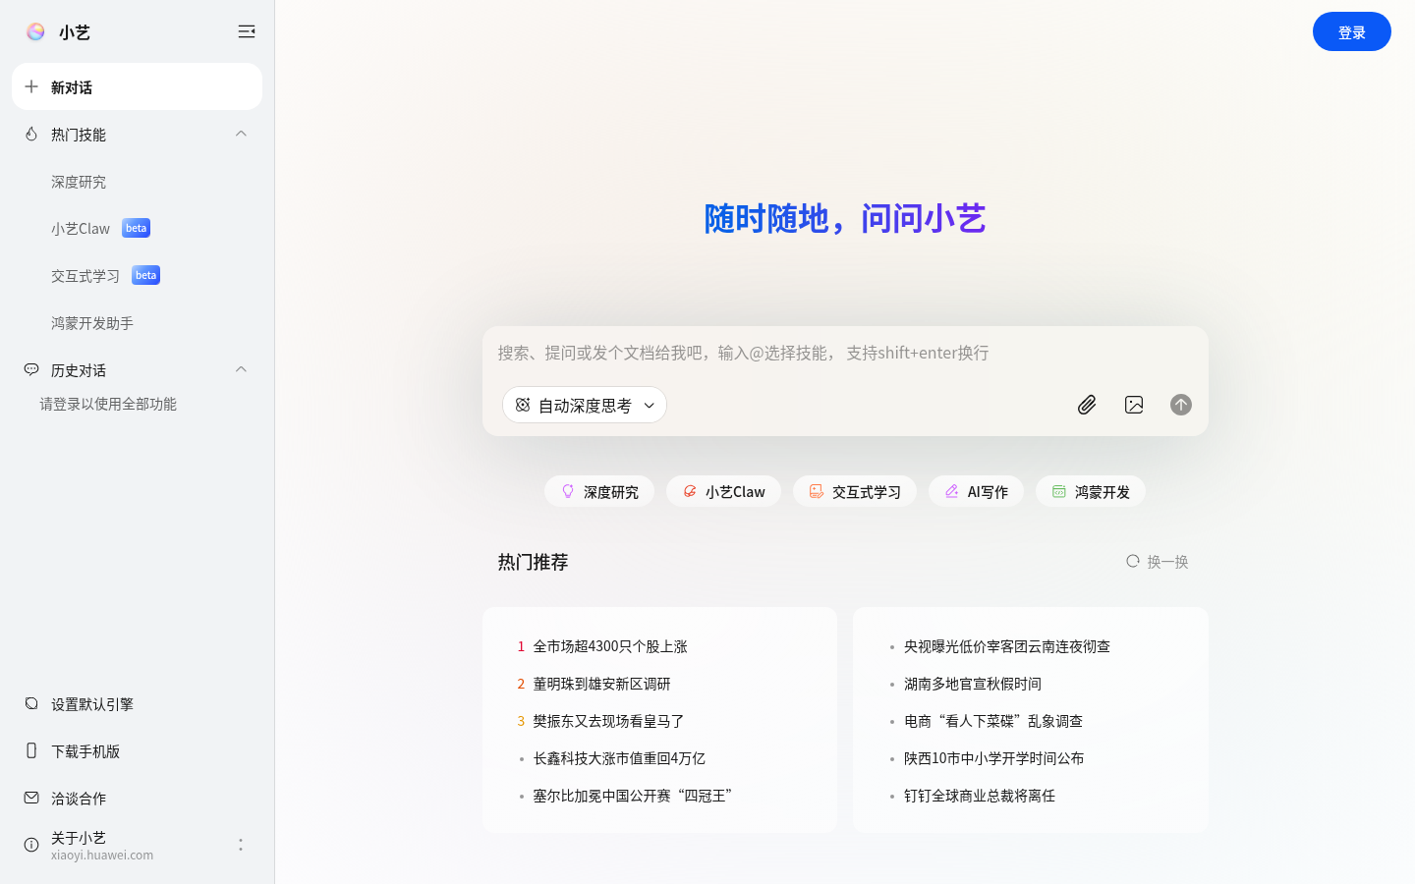Open topic 全市场超4300只个股上涨

pos(610,646)
